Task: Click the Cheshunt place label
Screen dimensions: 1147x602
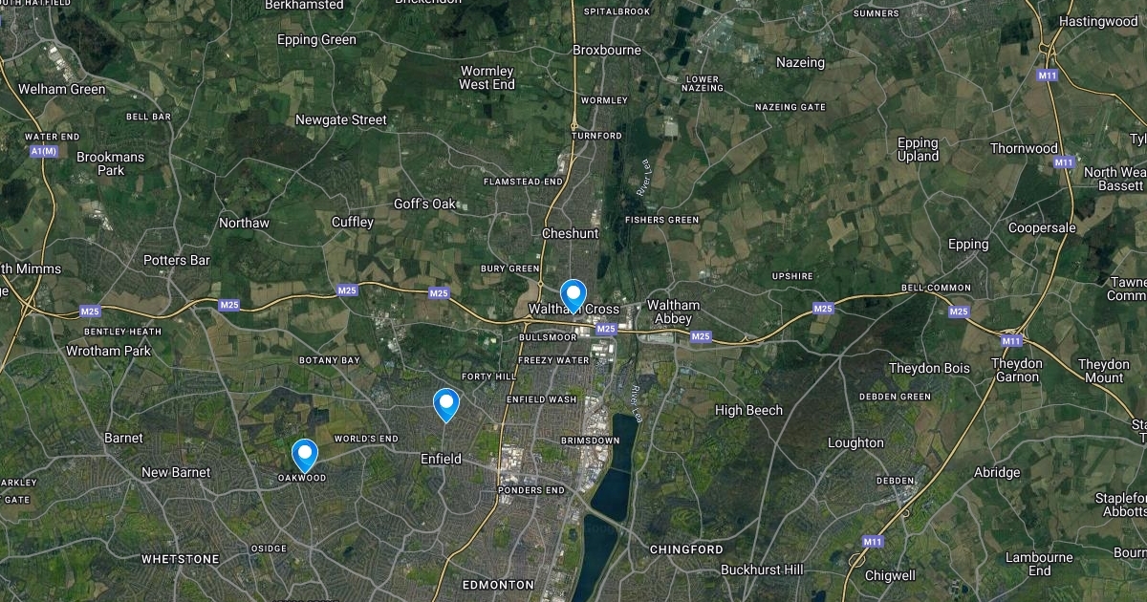Action: 570,233
